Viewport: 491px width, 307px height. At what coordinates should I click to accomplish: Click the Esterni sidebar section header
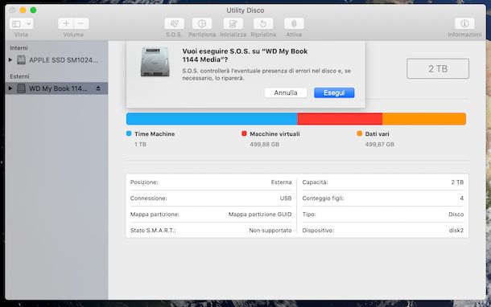19,76
